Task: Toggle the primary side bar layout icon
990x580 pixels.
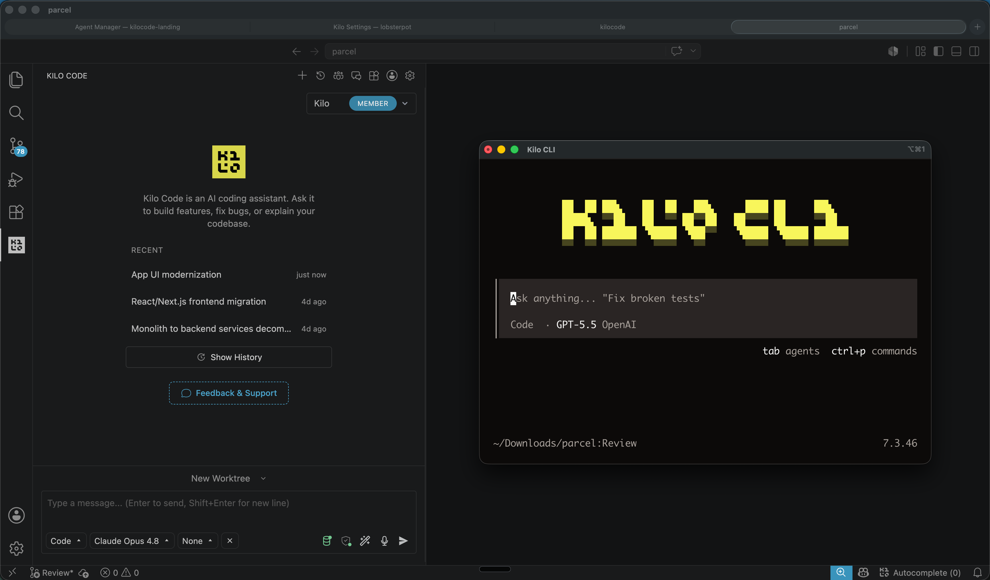Action: point(938,52)
